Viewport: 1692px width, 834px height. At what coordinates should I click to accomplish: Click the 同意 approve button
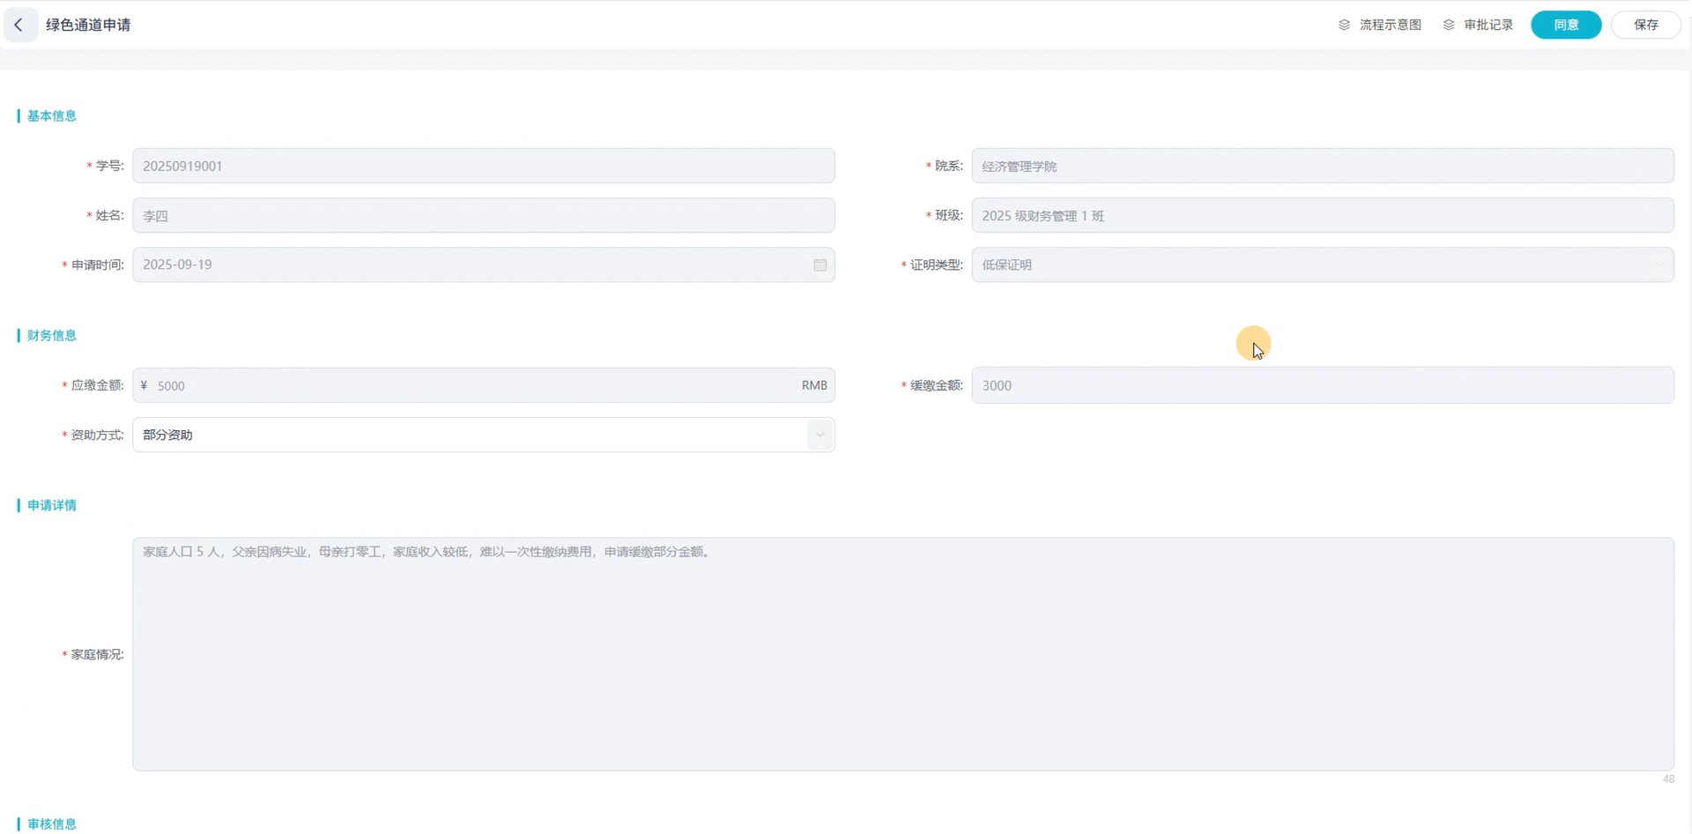point(1565,25)
